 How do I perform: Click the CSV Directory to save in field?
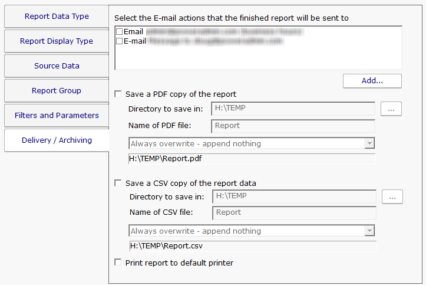click(x=293, y=196)
